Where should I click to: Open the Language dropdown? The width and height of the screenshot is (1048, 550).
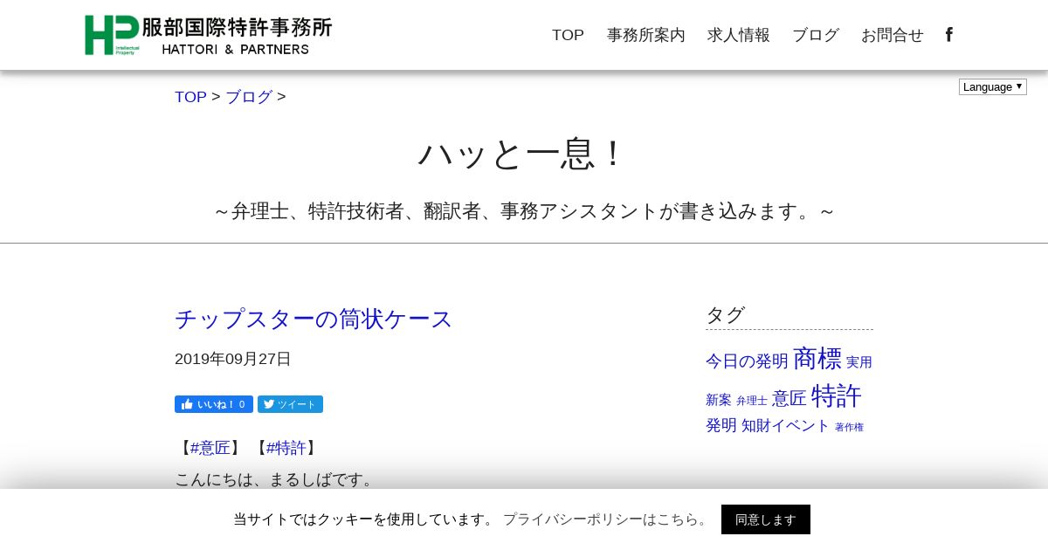[x=993, y=86]
